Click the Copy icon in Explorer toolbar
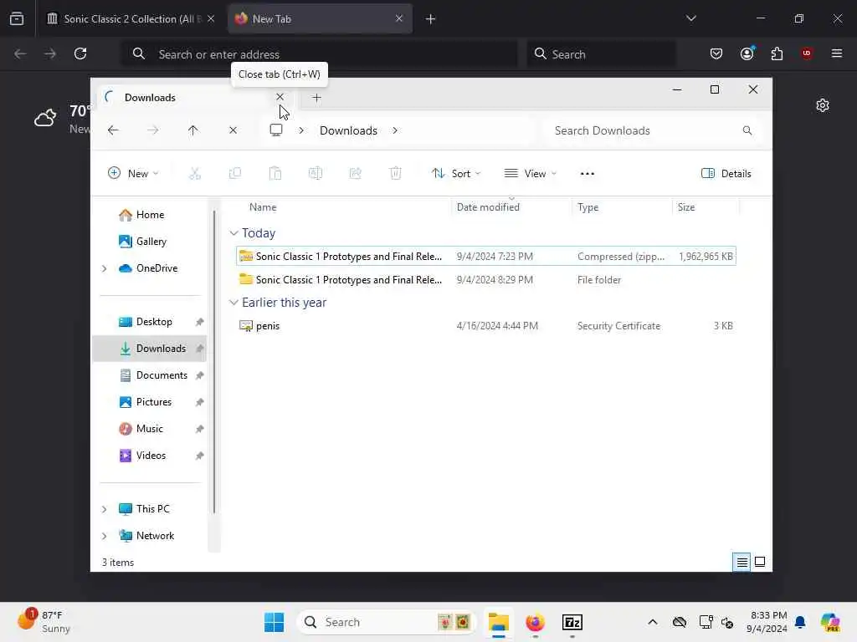The width and height of the screenshot is (857, 642). pos(235,174)
